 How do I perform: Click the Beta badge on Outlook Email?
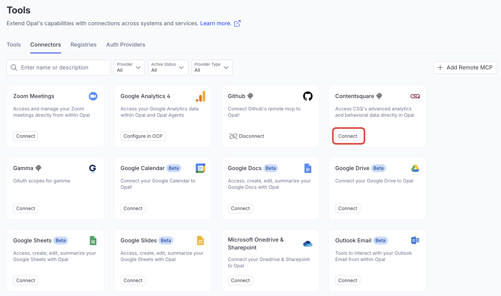(x=380, y=241)
